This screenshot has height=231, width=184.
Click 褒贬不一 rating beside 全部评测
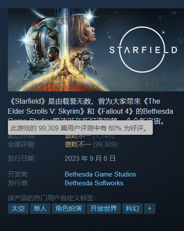point(78,144)
